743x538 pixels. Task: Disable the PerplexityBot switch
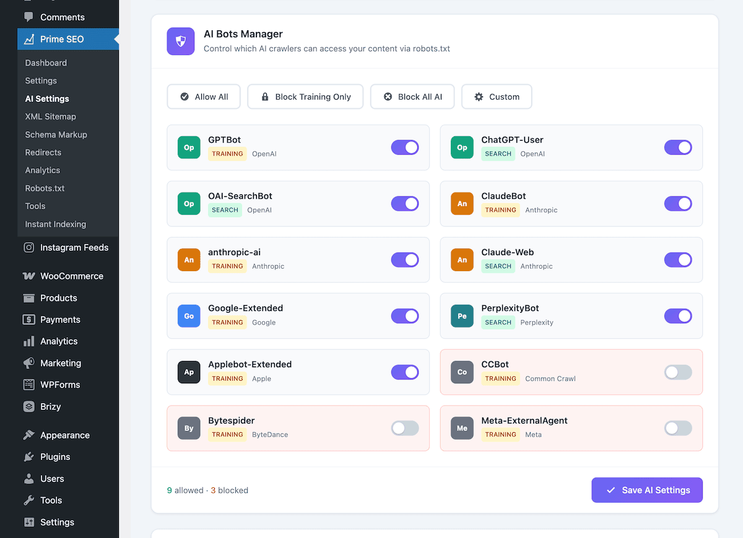(678, 316)
